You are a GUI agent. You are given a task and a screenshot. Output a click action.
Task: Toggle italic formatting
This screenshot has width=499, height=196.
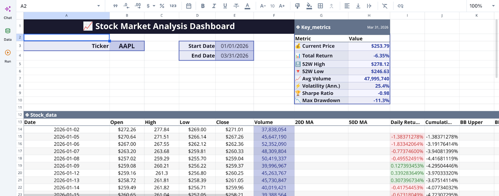pyautogui.click(x=214, y=6)
